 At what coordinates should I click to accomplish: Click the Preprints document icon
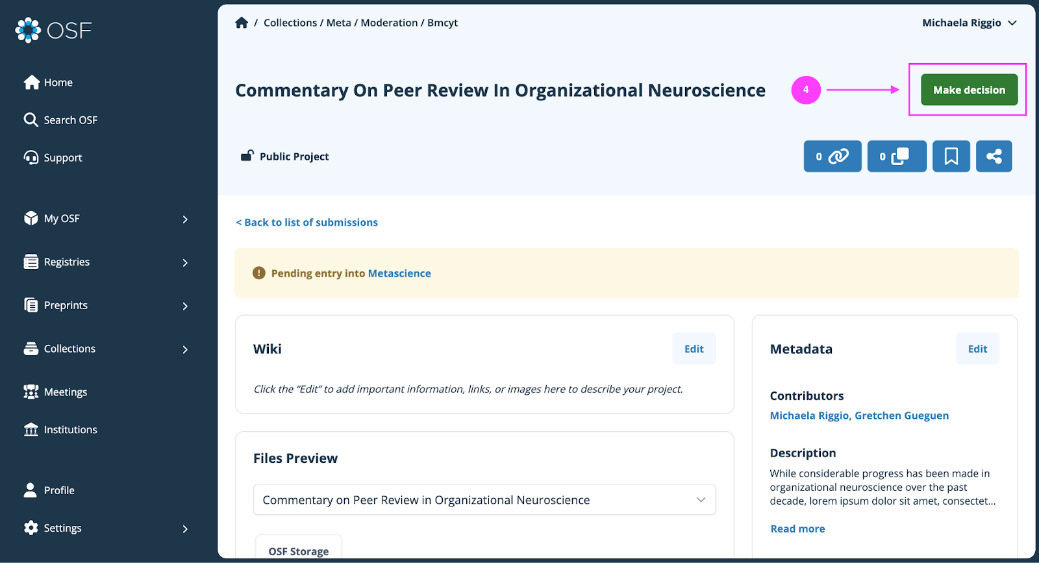pos(31,305)
